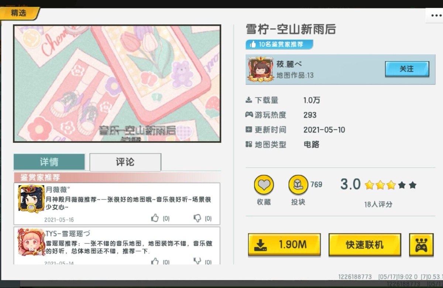Screen dimensions: 443x288
Task: Click the gamepad icon button
Action: tap(421, 245)
